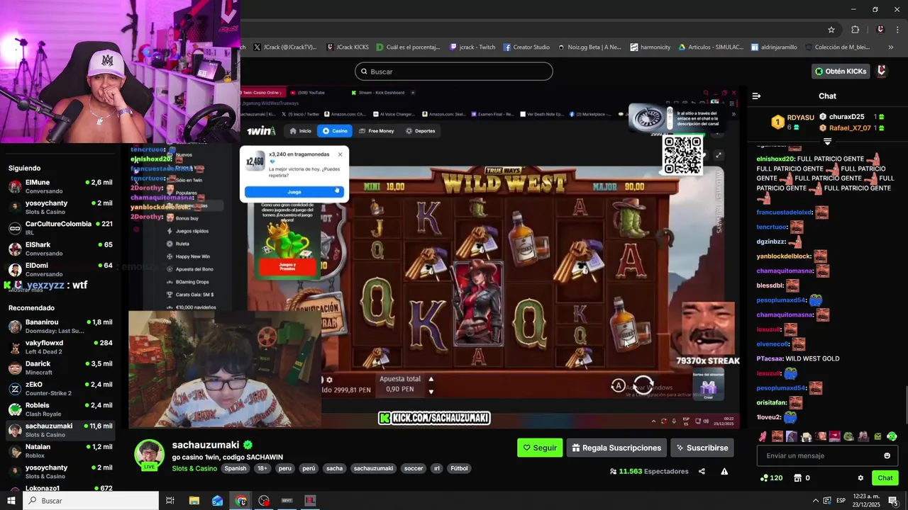908x510 pixels.
Task: Open Daarick Minecraft channel
Action: (60, 368)
